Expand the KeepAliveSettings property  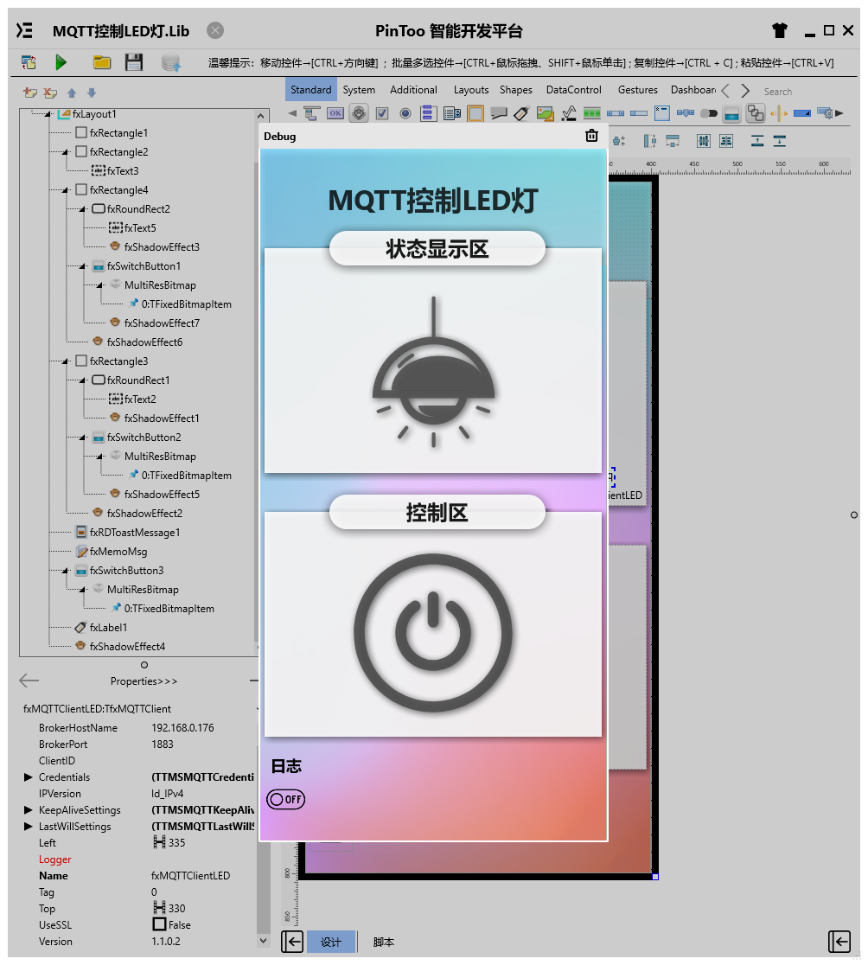click(x=28, y=809)
